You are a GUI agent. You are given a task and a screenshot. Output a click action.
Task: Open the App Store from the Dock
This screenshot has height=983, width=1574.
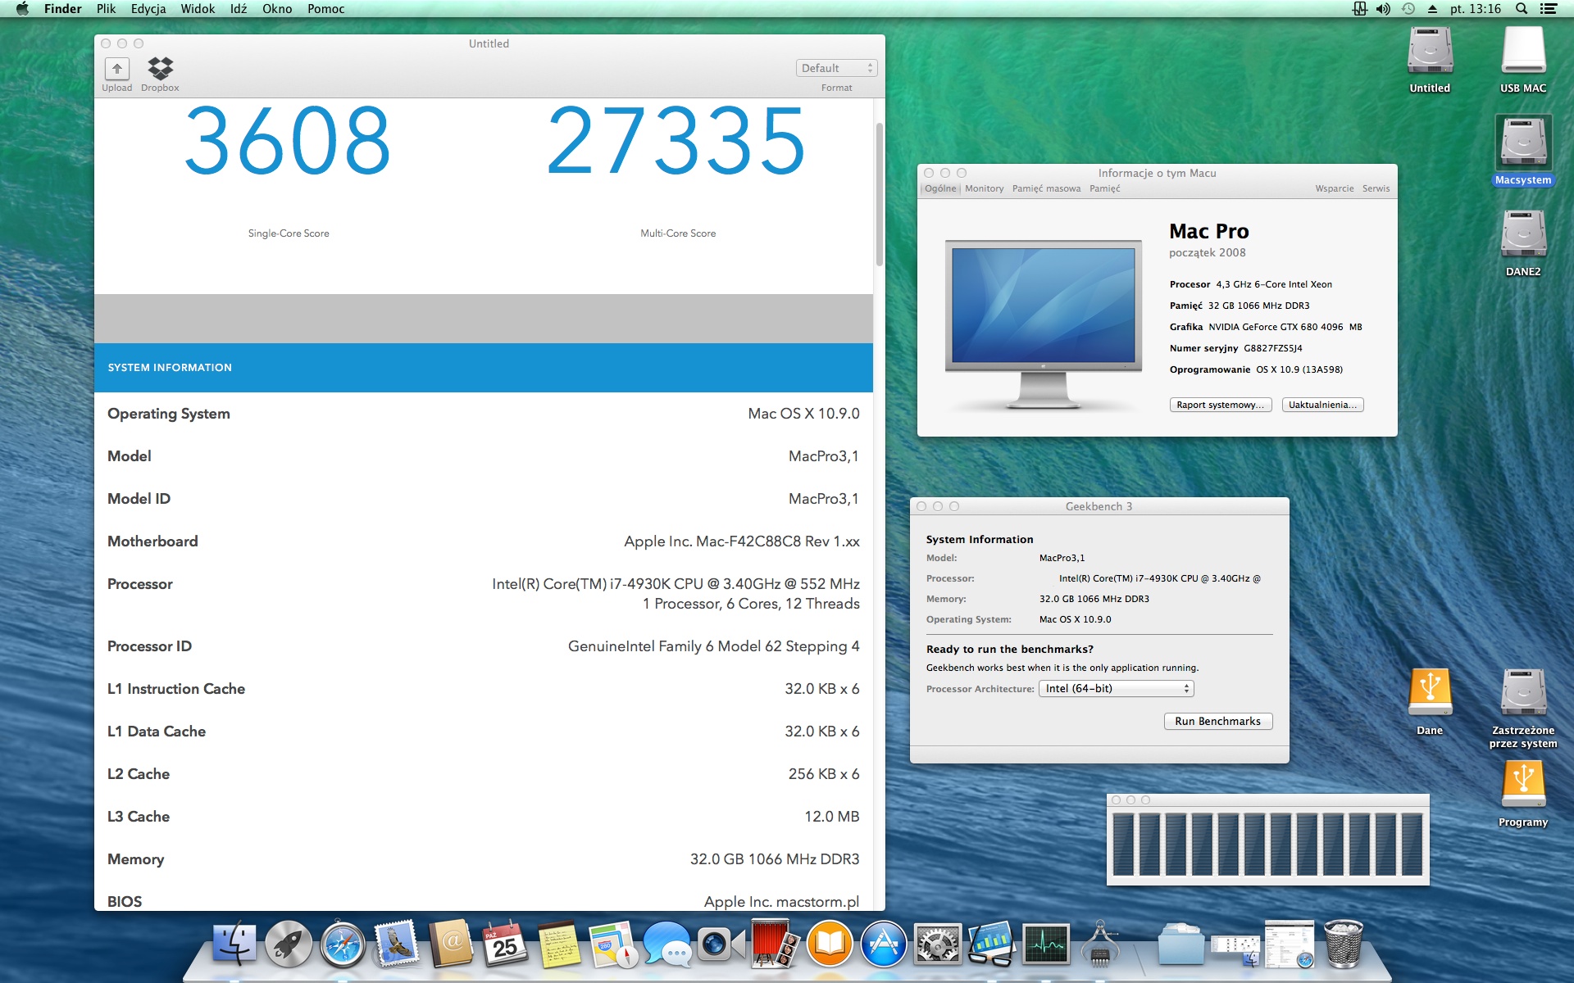pos(883,944)
